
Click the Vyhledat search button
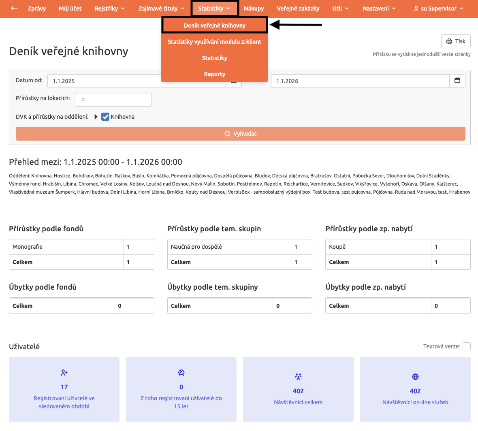241,134
